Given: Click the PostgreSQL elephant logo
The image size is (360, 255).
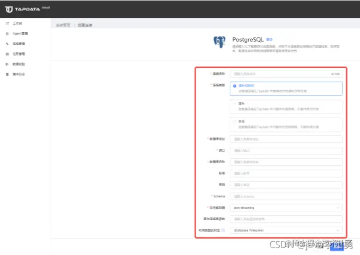Looking at the screenshot, I should coord(219,42).
